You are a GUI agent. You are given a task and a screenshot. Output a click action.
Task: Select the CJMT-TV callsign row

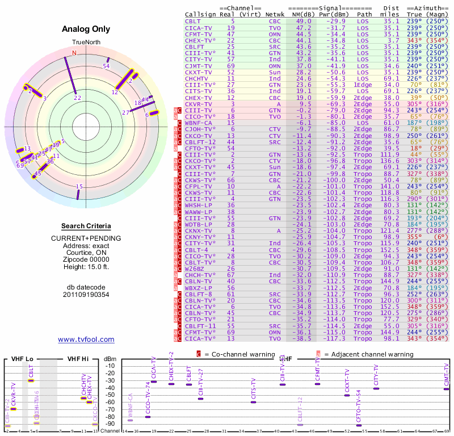198,66
